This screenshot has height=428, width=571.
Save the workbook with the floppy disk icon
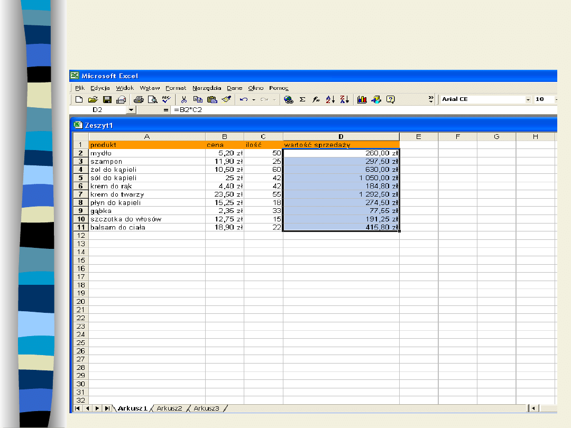click(107, 99)
